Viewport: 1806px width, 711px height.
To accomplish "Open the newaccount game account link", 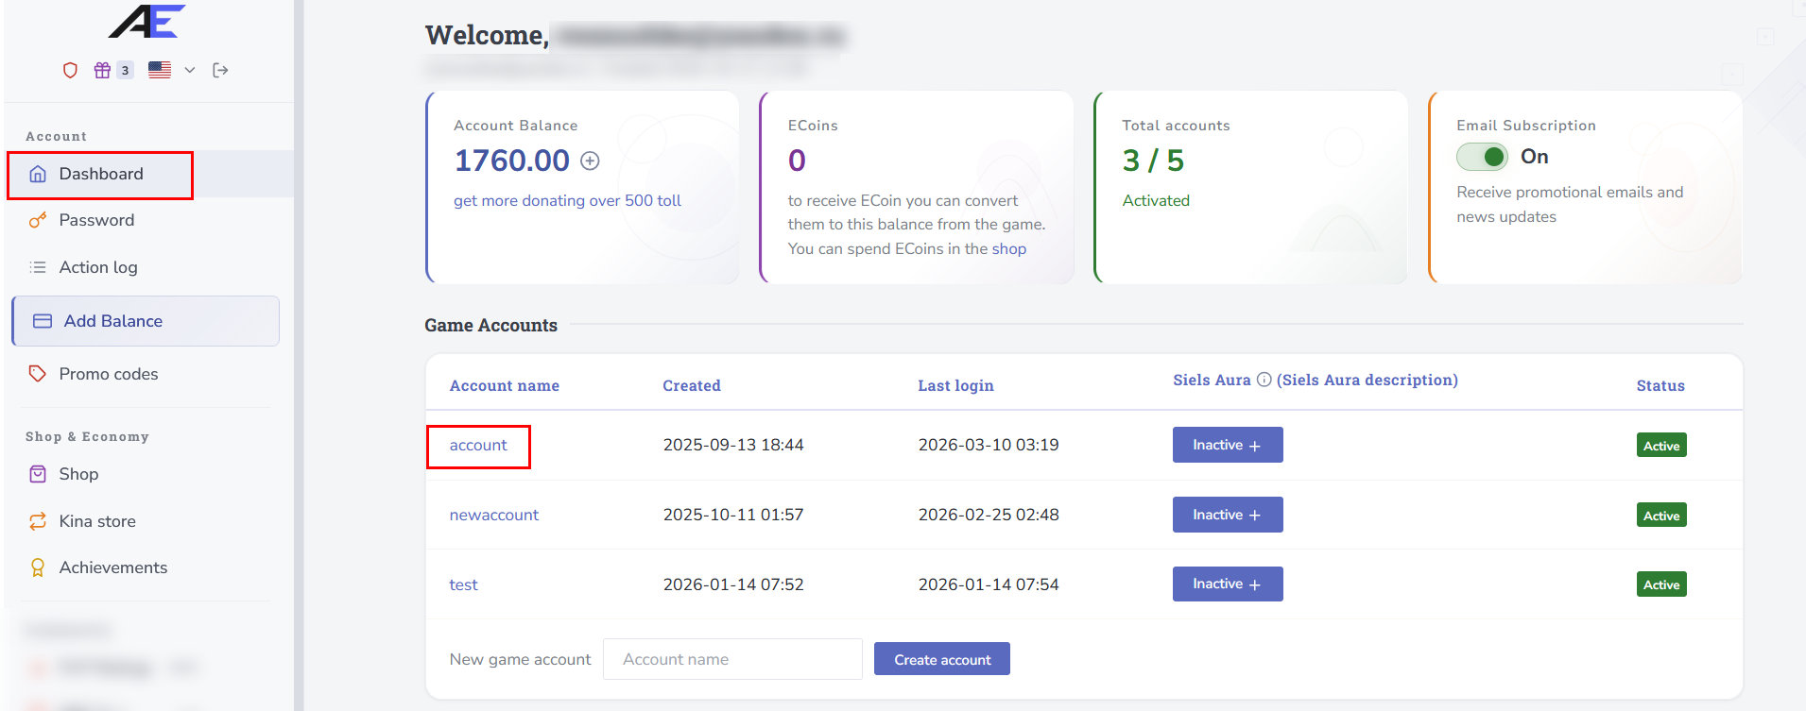I will point(493,515).
